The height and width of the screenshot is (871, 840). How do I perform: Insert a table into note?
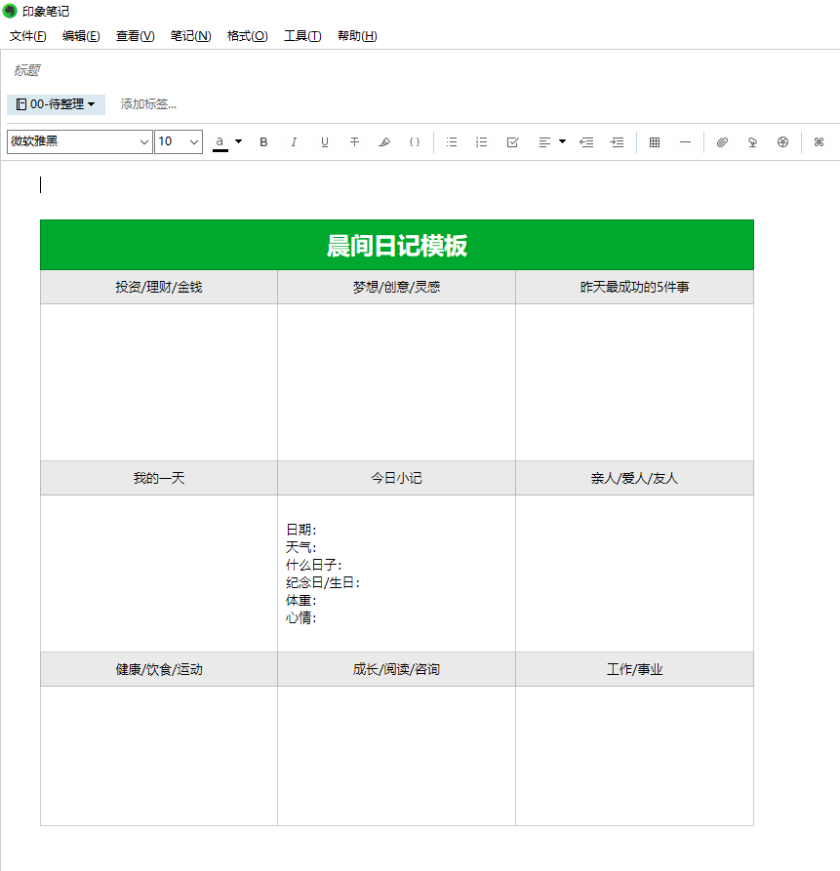[x=655, y=142]
